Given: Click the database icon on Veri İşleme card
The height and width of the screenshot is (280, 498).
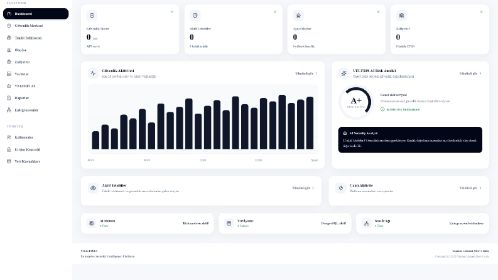Looking at the screenshot, I should (229, 223).
